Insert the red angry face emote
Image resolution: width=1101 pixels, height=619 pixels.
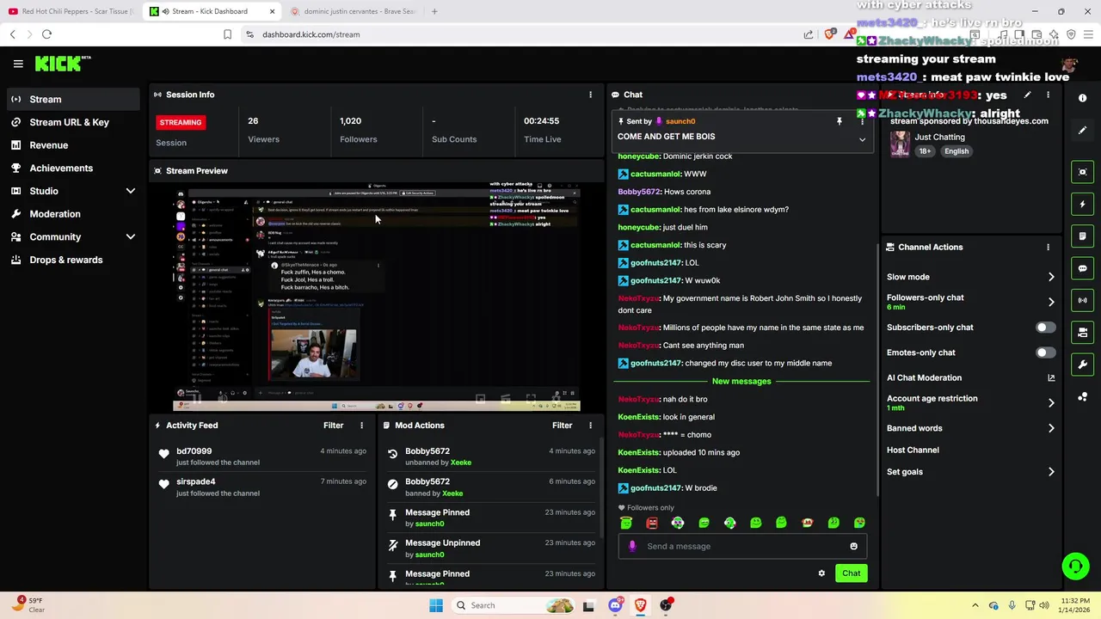click(652, 523)
